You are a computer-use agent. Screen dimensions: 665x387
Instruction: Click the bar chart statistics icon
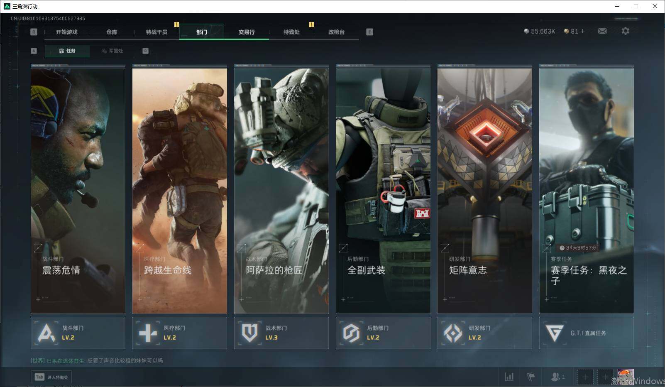pyautogui.click(x=509, y=377)
